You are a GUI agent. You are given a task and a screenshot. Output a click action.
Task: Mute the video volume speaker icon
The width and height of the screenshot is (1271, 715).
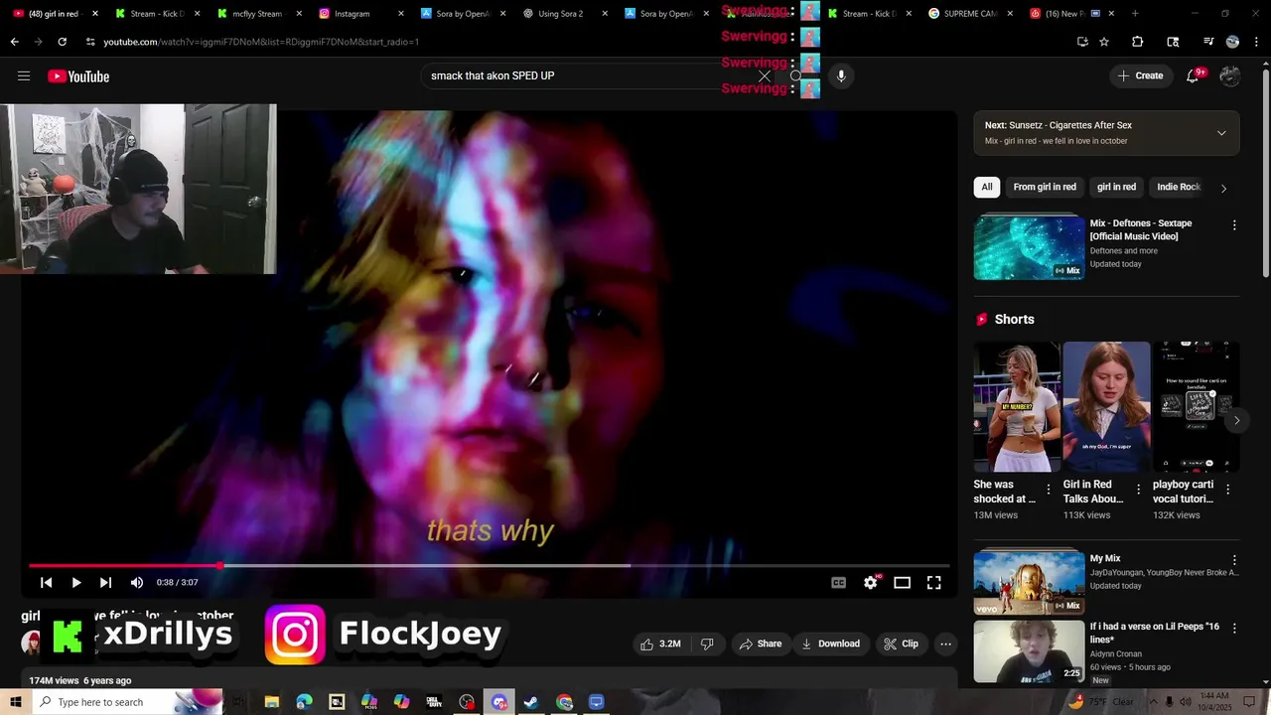click(137, 583)
